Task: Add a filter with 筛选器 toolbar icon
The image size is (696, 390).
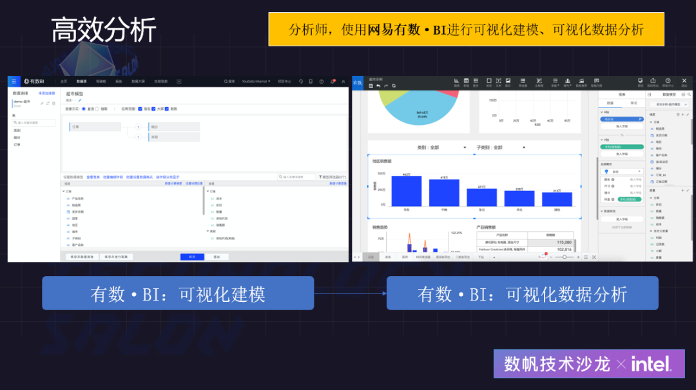Action: 523,82
